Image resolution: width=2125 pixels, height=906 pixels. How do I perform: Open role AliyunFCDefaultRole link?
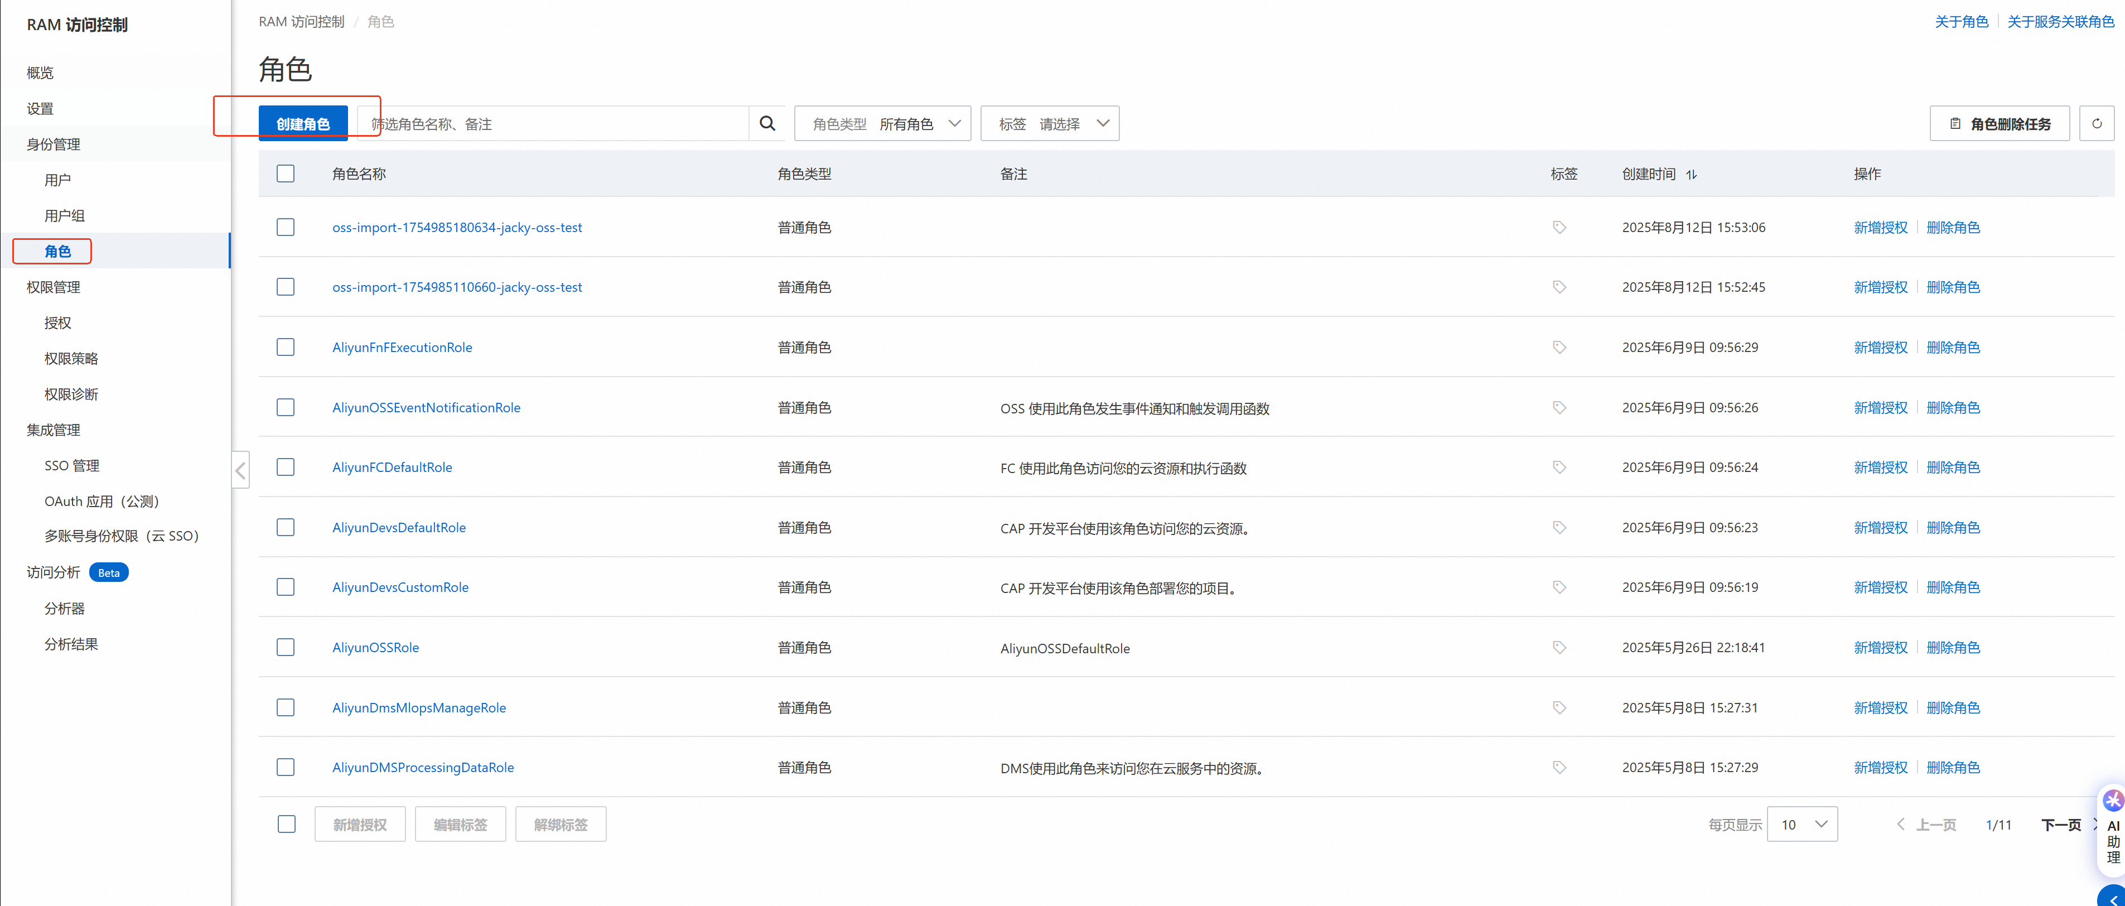pos(392,467)
